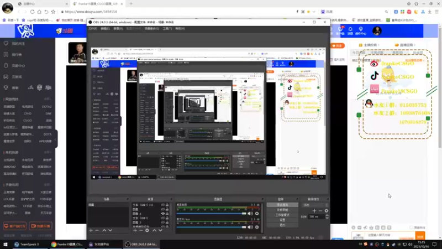Viewport: 442px width, 249px height.
Task: Expand 全部 link beside 手游休闲 section
Action: 48,185
